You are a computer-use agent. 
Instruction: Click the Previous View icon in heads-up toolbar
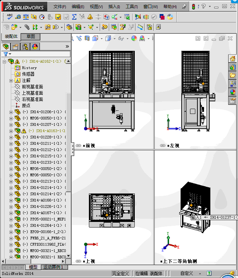[79, 38]
